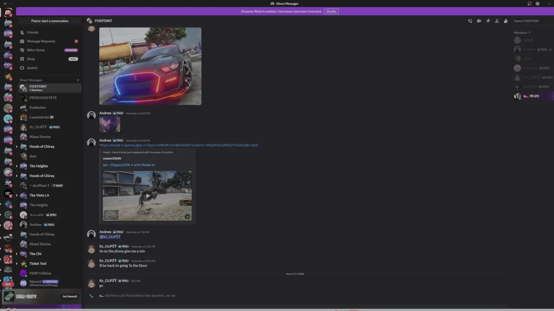Open the Luxestdorito conversation
This screenshot has height=311, width=554.
49,117
